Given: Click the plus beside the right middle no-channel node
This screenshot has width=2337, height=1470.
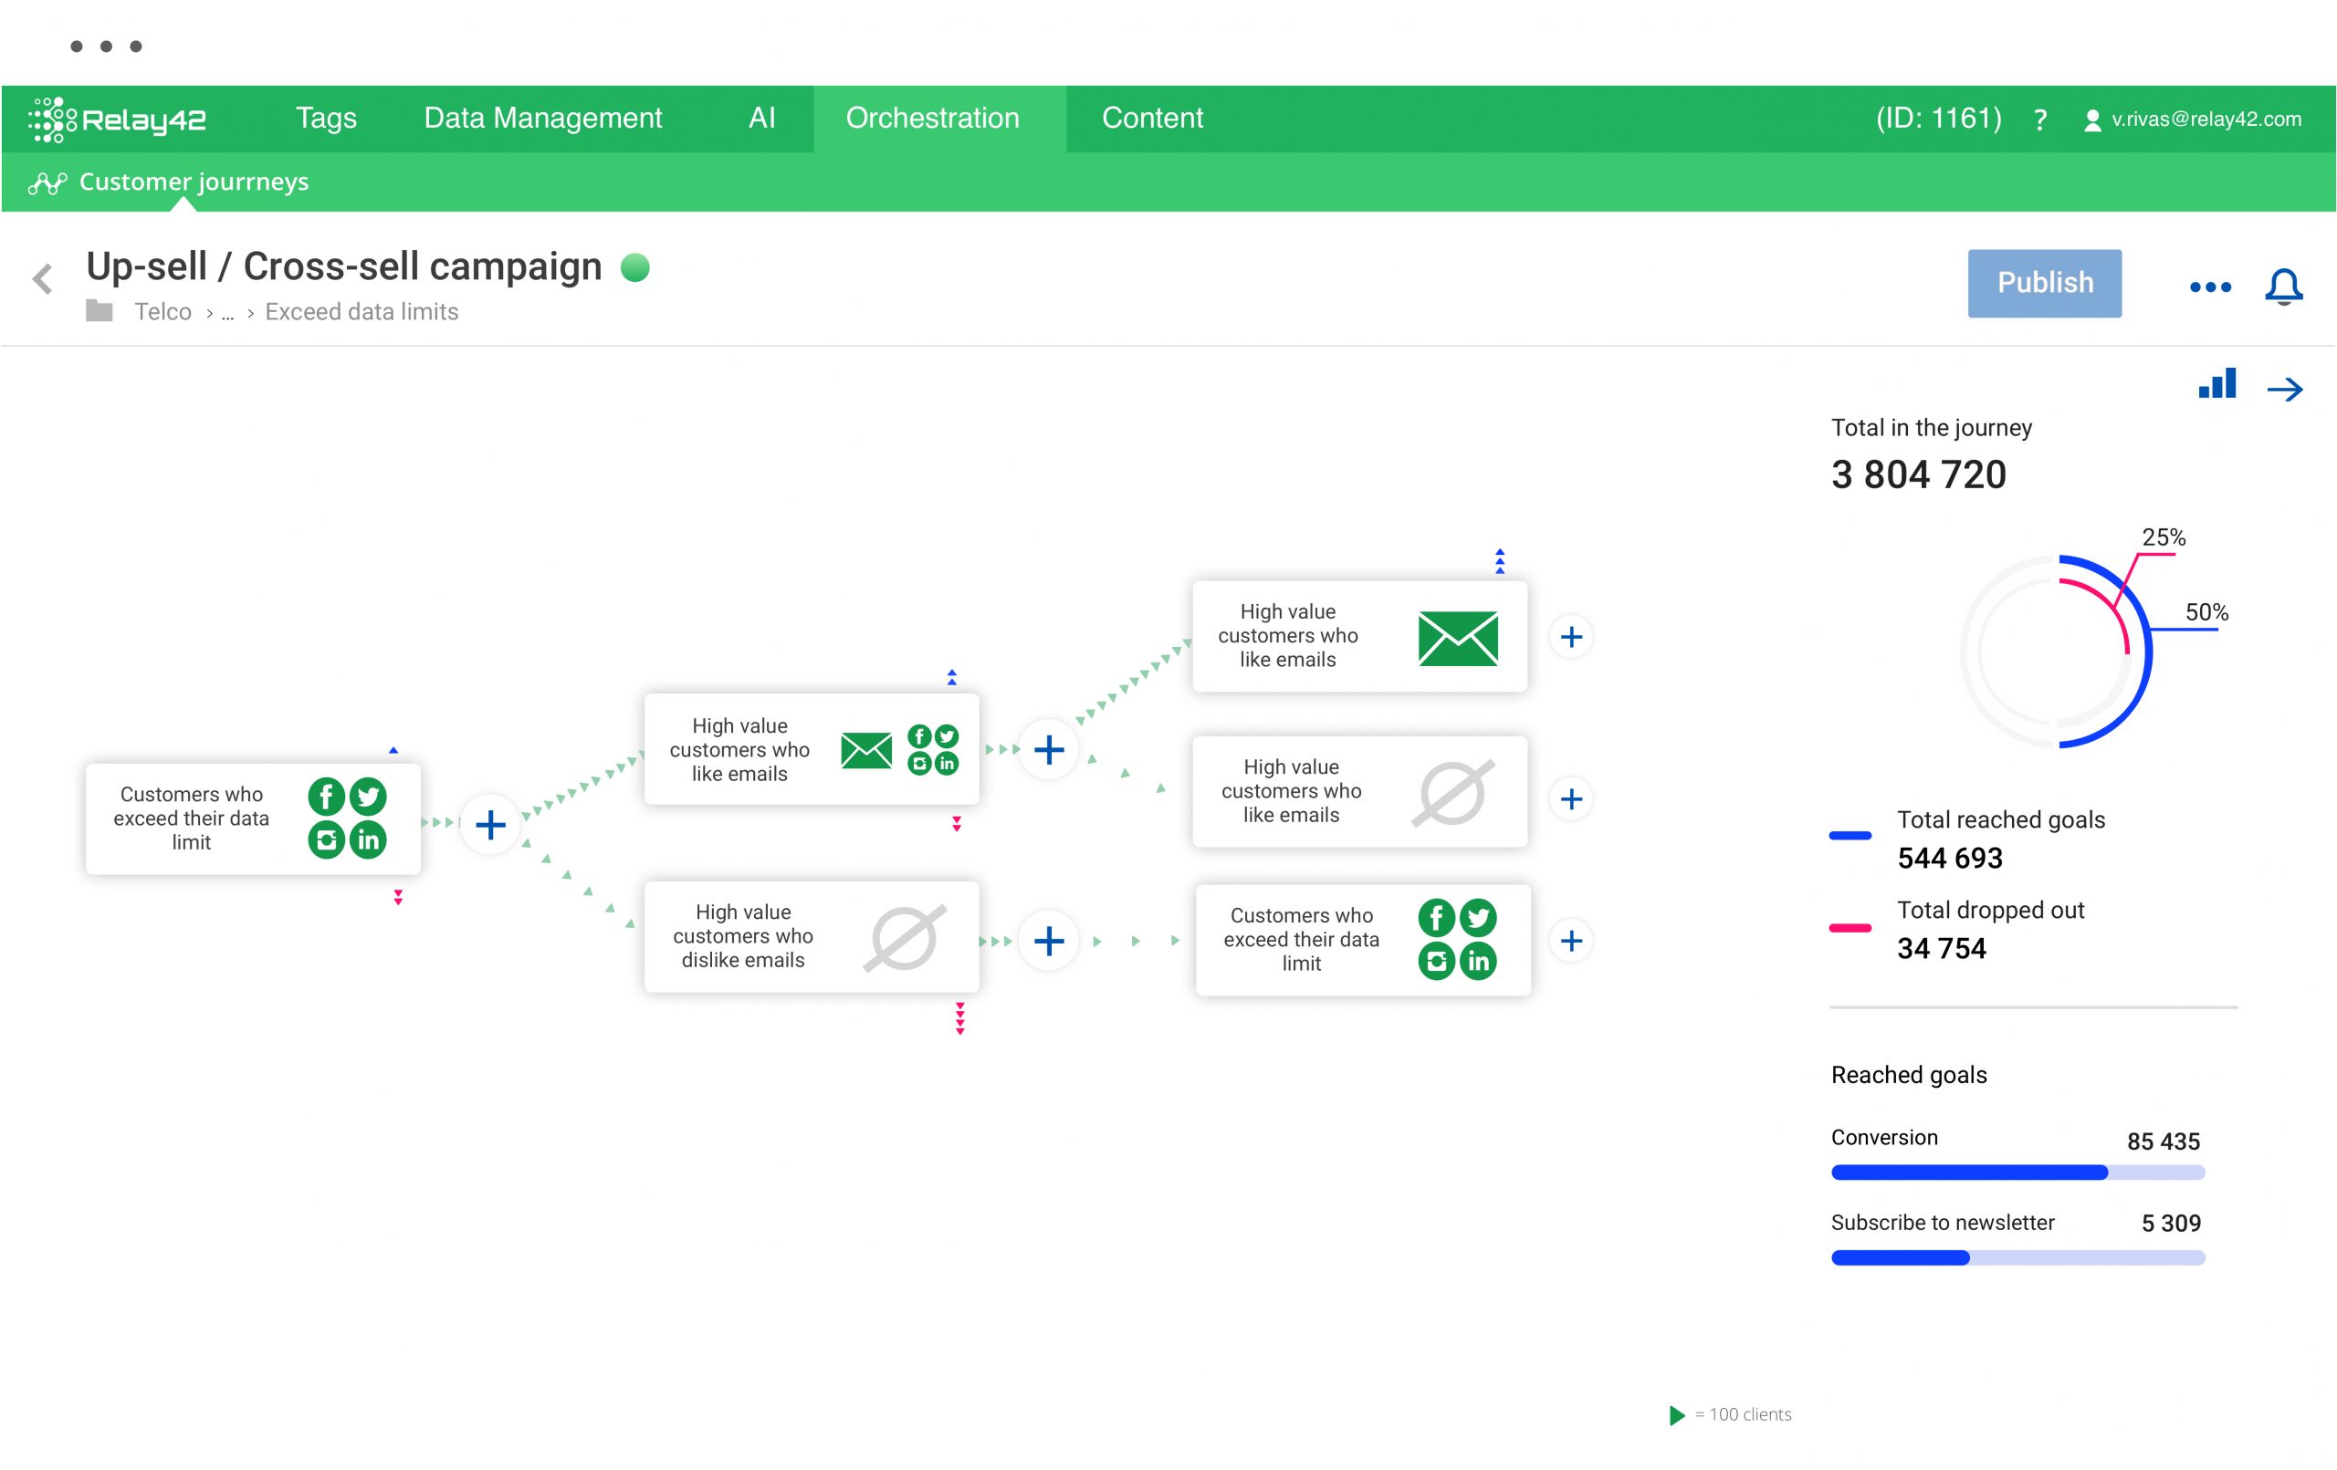Looking at the screenshot, I should coord(1571,798).
